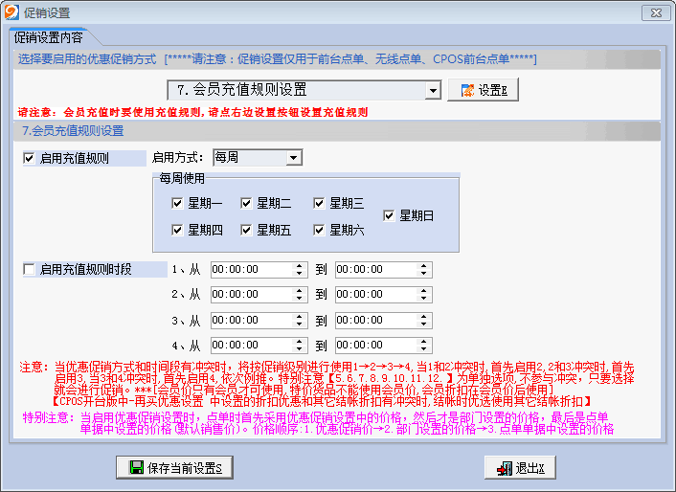Toggle the 星期日 checkbox
This screenshot has height=492, width=676.
tap(389, 216)
